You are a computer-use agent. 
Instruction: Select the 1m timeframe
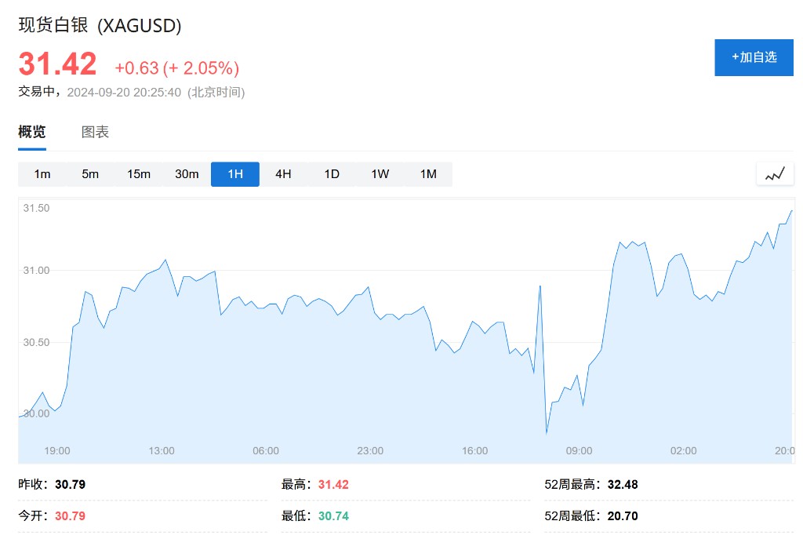coord(42,174)
